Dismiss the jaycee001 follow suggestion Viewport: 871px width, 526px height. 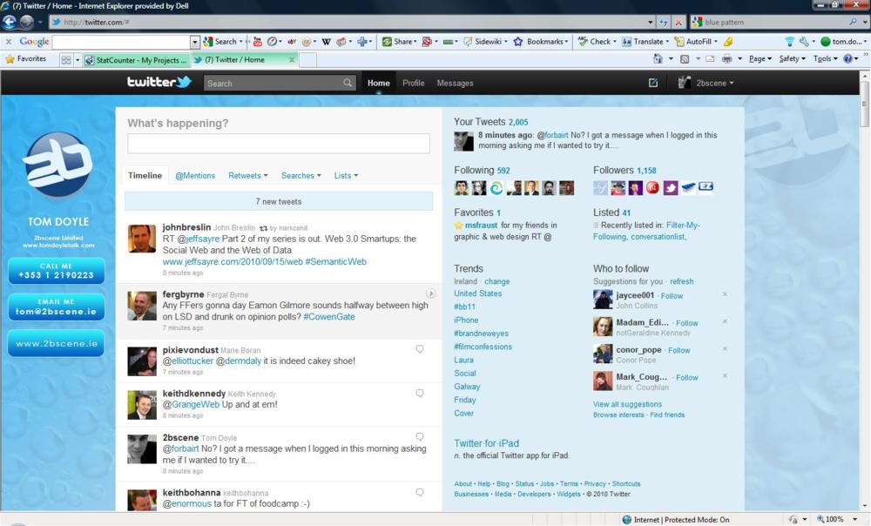(725, 294)
